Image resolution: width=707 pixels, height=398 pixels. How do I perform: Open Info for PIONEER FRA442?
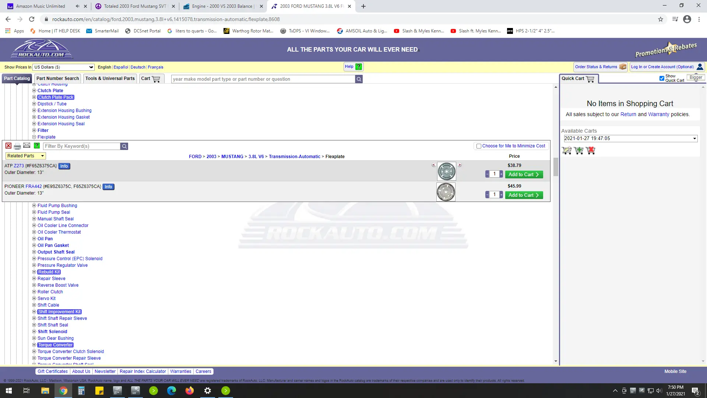pyautogui.click(x=108, y=187)
